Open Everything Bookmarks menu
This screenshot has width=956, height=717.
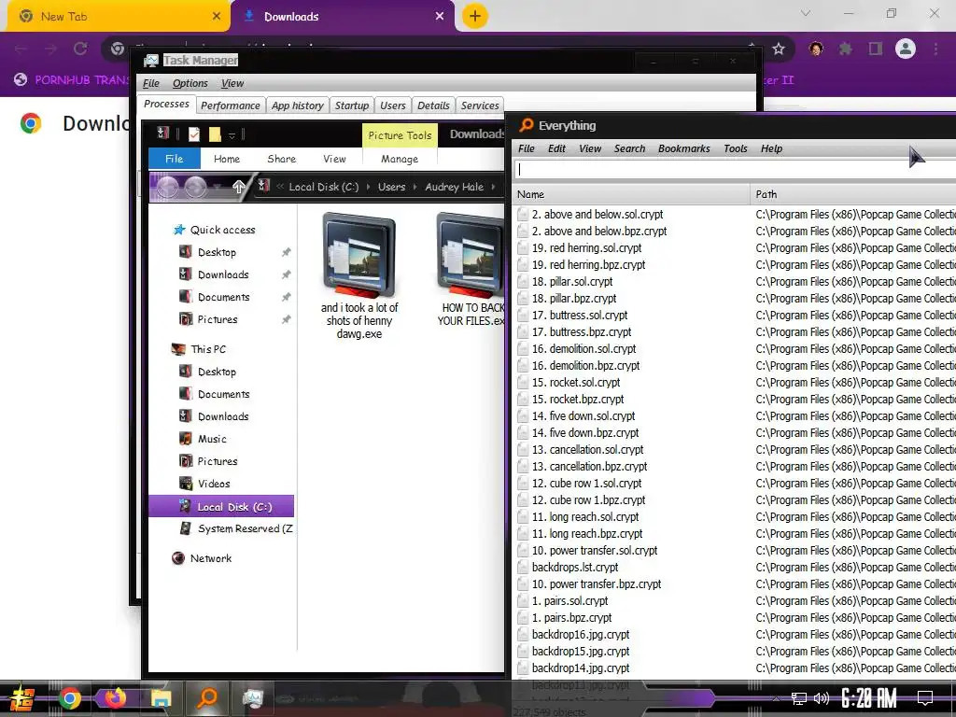pyautogui.click(x=684, y=148)
